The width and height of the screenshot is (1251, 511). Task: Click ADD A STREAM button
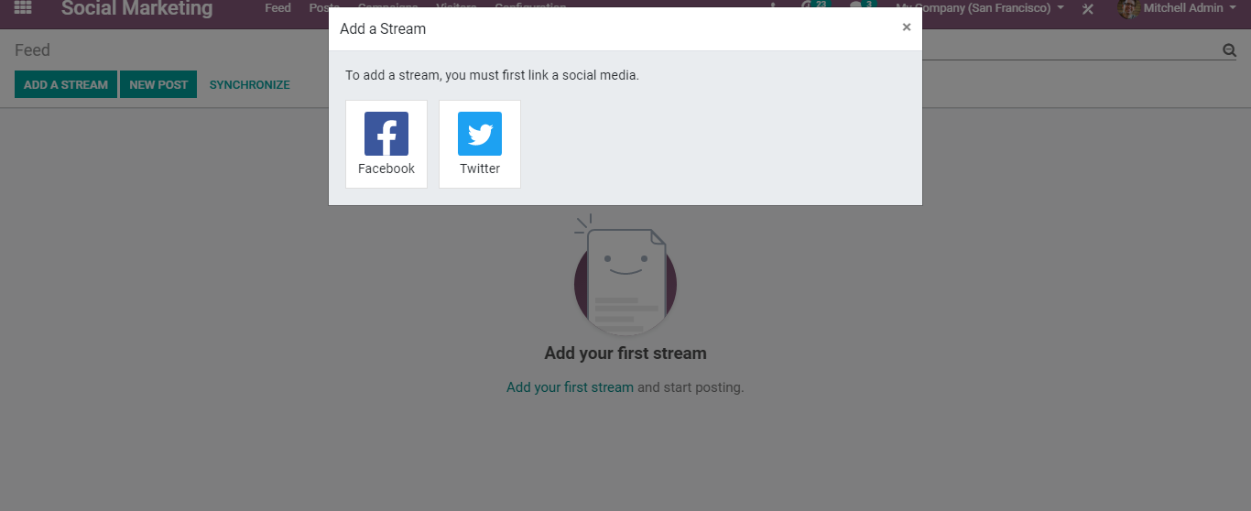coord(66,84)
